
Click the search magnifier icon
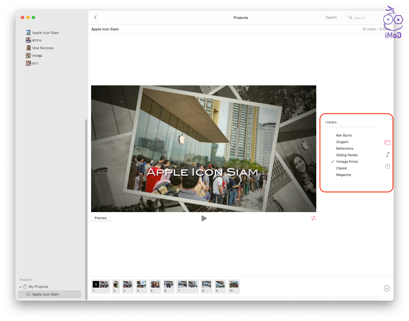[350, 18]
